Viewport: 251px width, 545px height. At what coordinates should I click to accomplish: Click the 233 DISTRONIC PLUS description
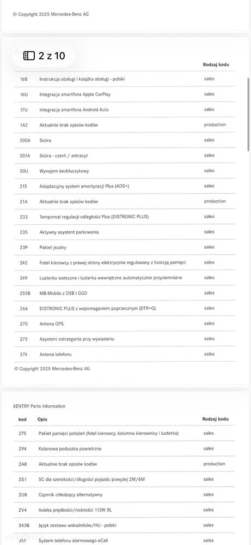pos(94,217)
